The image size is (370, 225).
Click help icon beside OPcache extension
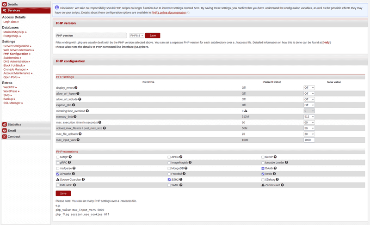tap(74, 174)
